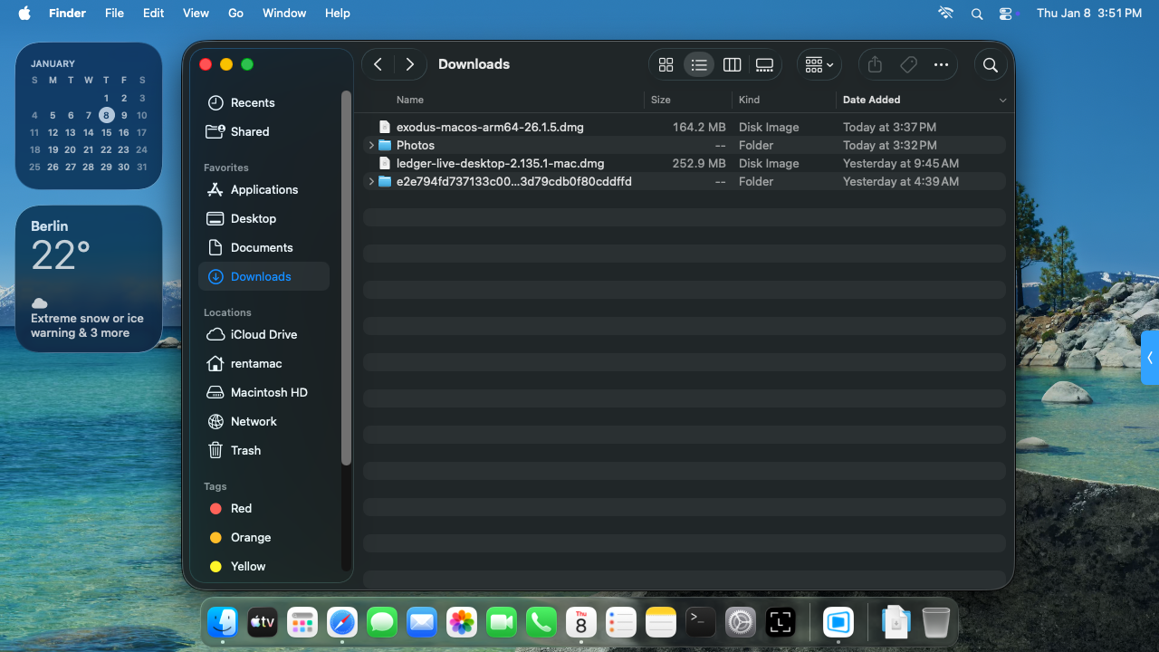
Task: Open the Finder search field
Action: click(990, 65)
